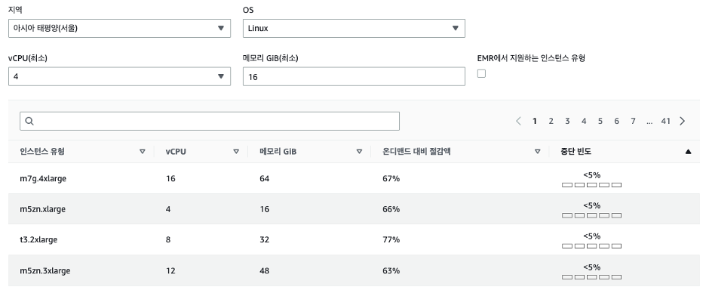
Task: Sort by 인스턴스 유형 column arrow
Action: [143, 152]
